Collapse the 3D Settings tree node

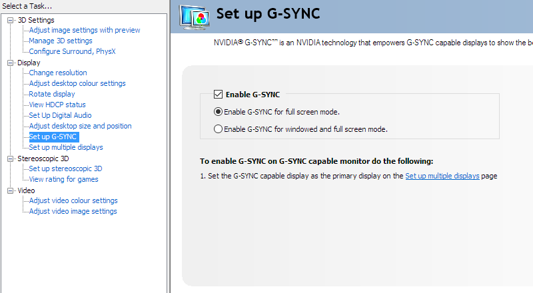(x=11, y=20)
